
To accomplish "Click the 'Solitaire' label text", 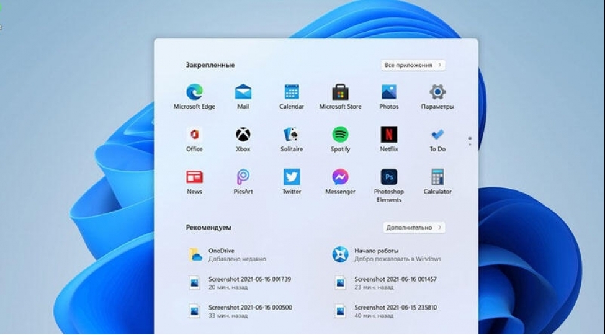I will pos(292,149).
